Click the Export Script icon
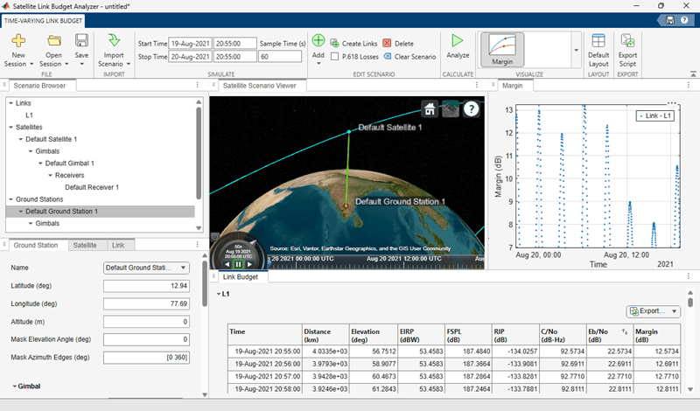 click(627, 40)
